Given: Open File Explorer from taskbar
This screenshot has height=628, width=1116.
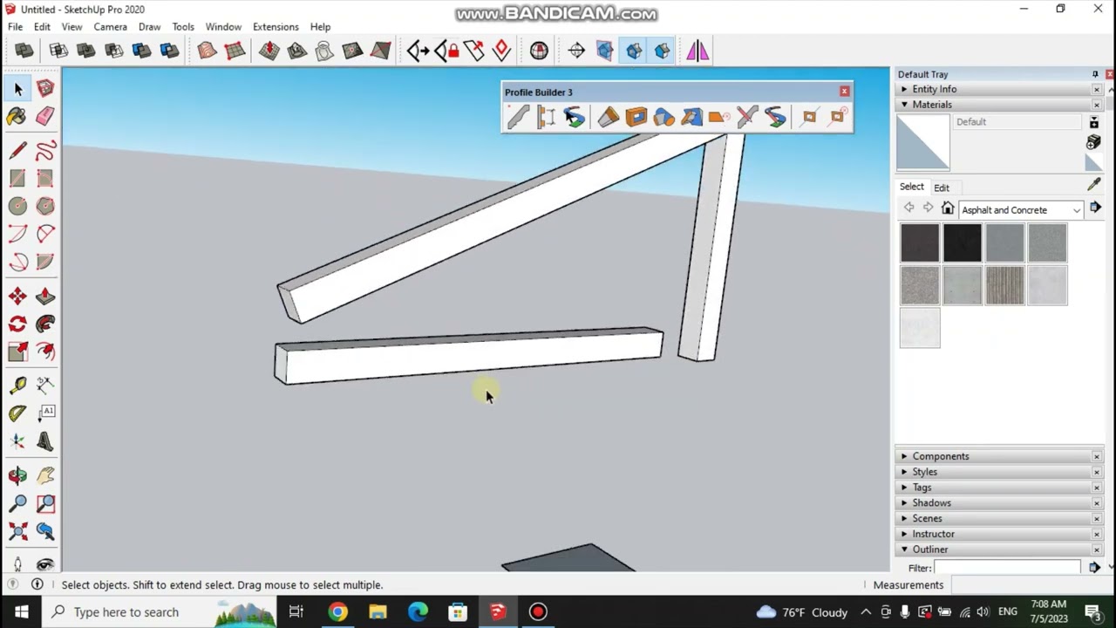Looking at the screenshot, I should (378, 611).
